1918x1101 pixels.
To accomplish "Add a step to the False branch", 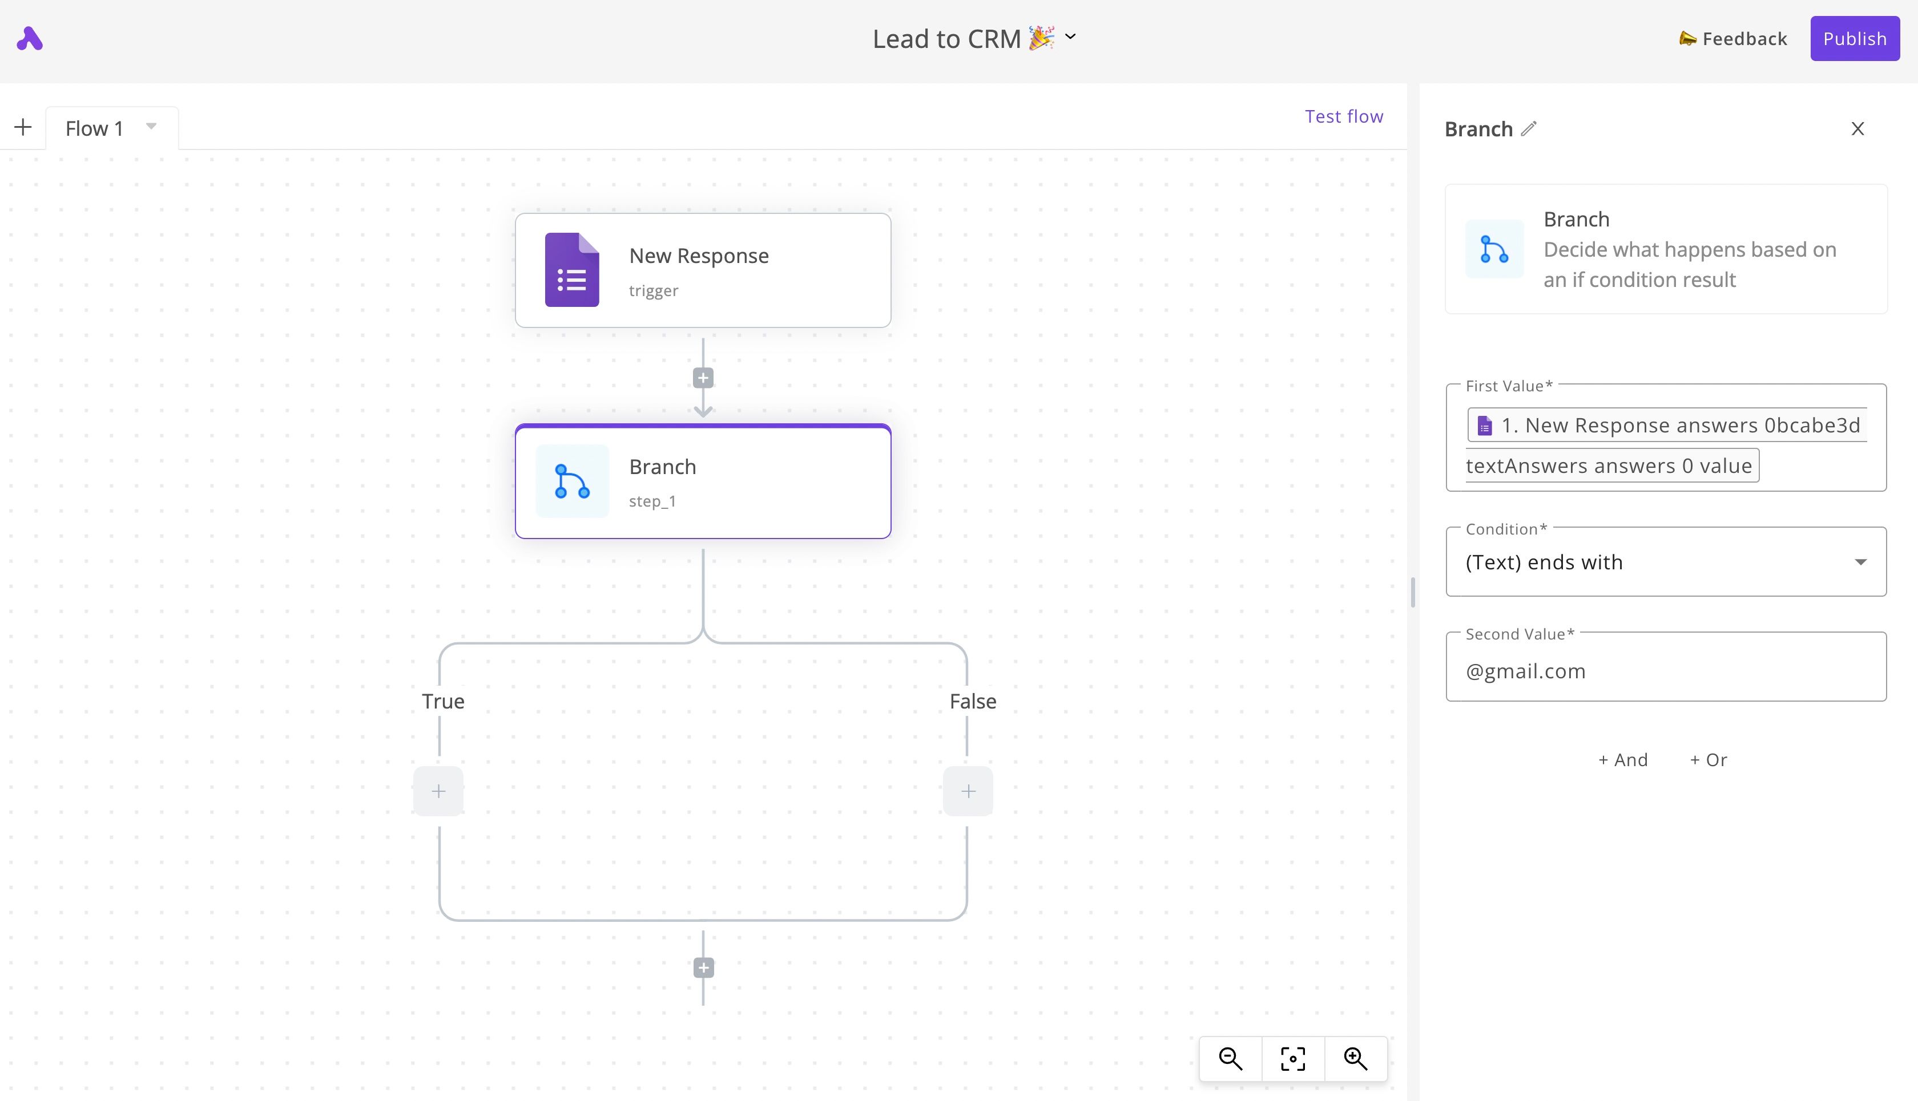I will [968, 792].
